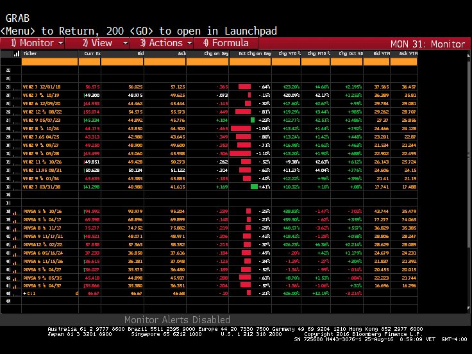The height and width of the screenshot is (354, 472).
Task: Open chart icon for PDVSA 10/16 row
Action: click(15, 212)
